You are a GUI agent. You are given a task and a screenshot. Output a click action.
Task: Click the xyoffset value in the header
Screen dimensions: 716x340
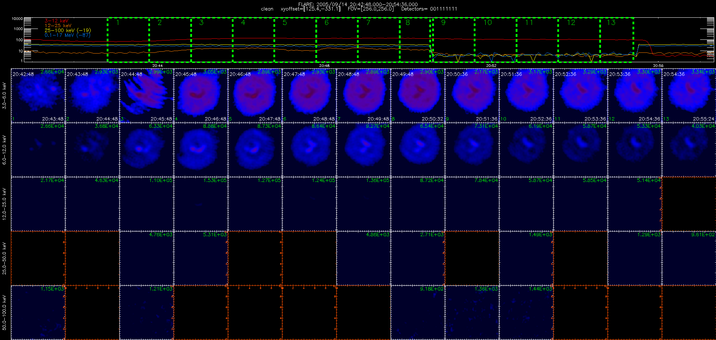(x=310, y=9)
